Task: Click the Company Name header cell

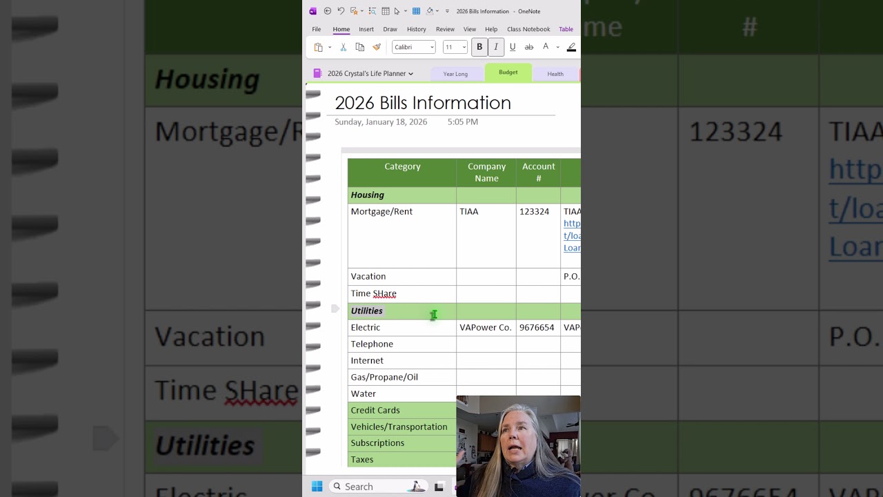Action: pos(486,173)
